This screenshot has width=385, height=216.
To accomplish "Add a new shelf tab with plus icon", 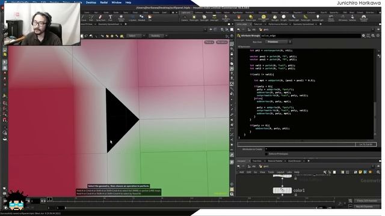I will tap(173, 13).
